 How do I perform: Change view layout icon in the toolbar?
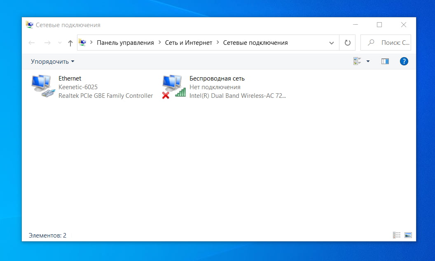pyautogui.click(x=357, y=61)
